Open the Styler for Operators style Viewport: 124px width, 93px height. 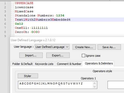(28, 76)
